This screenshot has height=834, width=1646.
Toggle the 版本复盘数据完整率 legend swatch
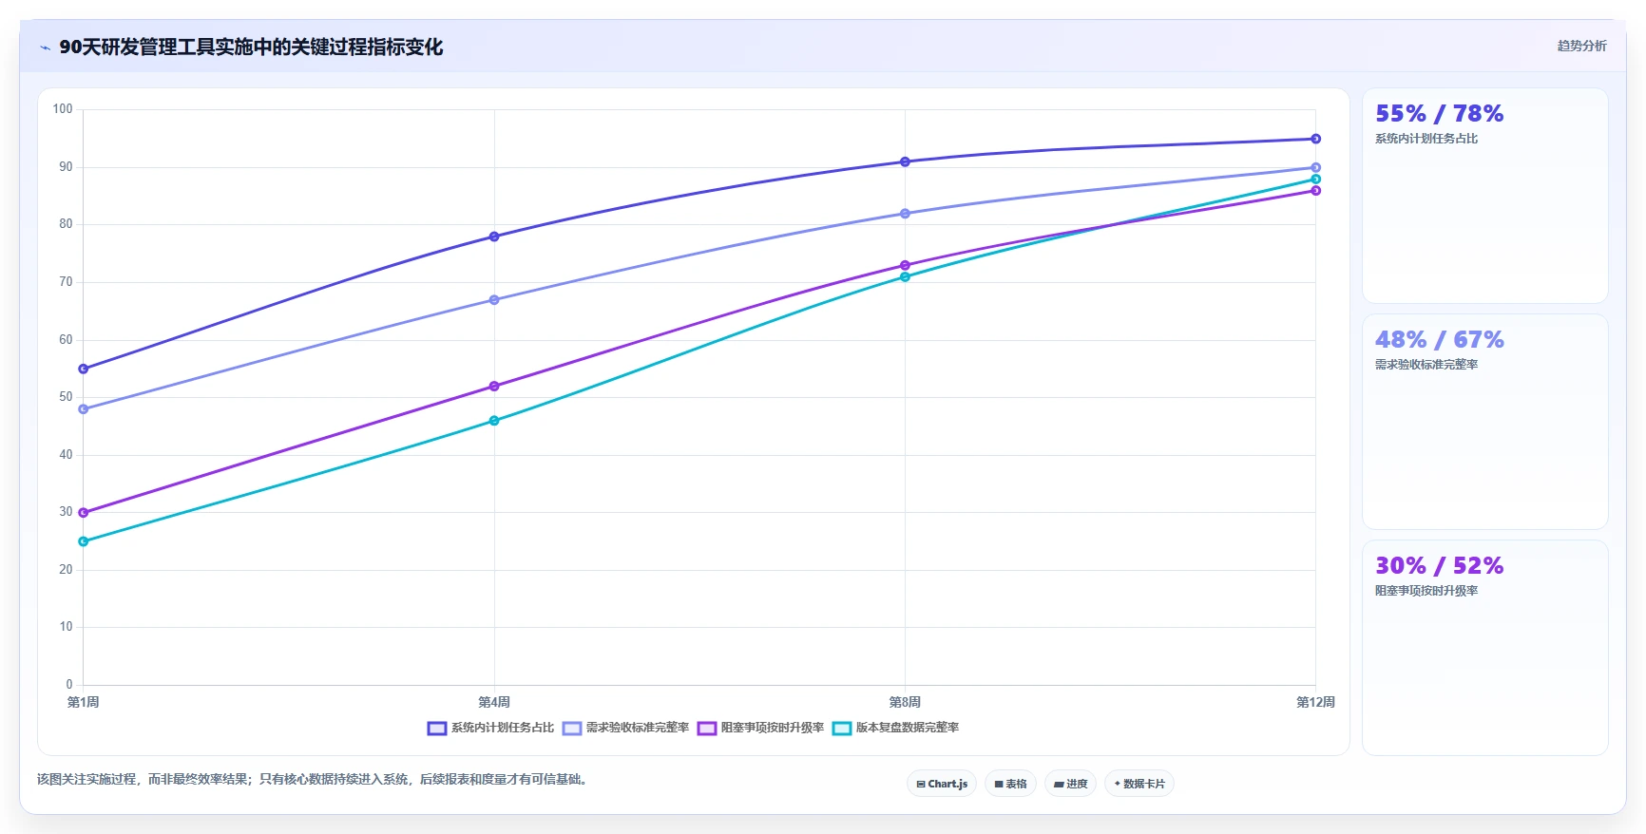tap(842, 729)
